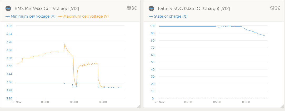Open settings gear of BMS Min/Max Cell Voltage widget
Screen dimensions: 285x111
[129, 8]
